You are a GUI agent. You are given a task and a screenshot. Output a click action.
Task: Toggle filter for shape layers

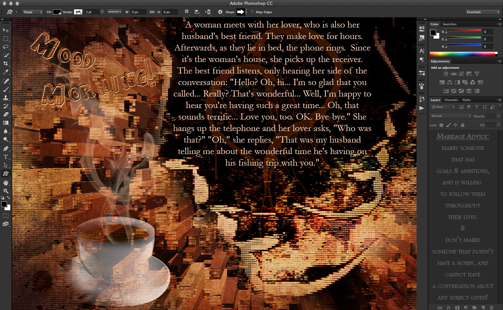[484, 107]
